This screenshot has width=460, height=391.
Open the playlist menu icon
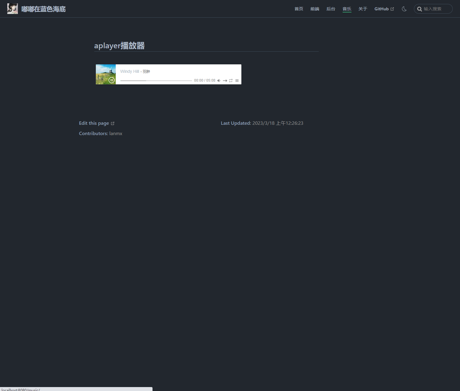coord(237,80)
